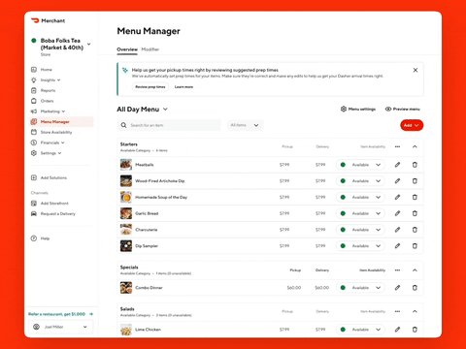Open the All Day Menu dropdown
The width and height of the screenshot is (466, 349).
click(x=143, y=110)
